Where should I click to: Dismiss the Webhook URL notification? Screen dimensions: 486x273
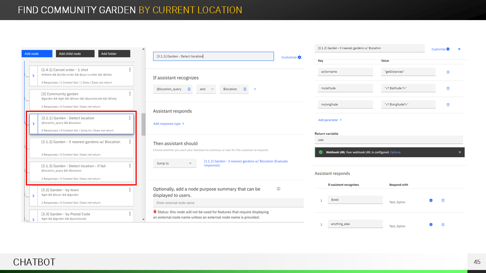459,152
